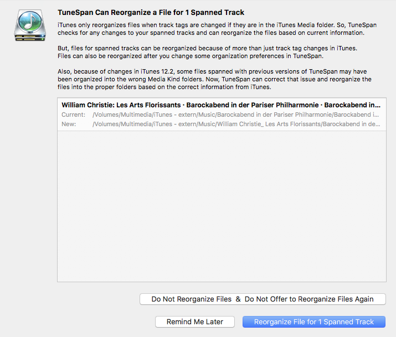
Task: Click the "Current:" label in list
Action: (x=73, y=115)
